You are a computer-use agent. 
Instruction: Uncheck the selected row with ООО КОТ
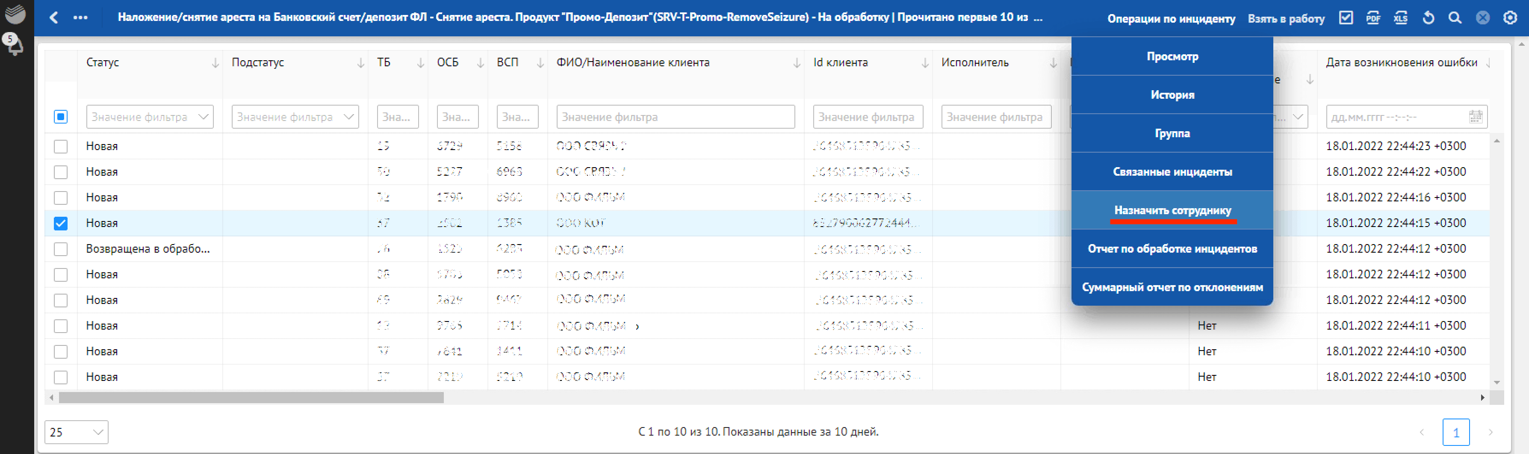click(x=61, y=223)
